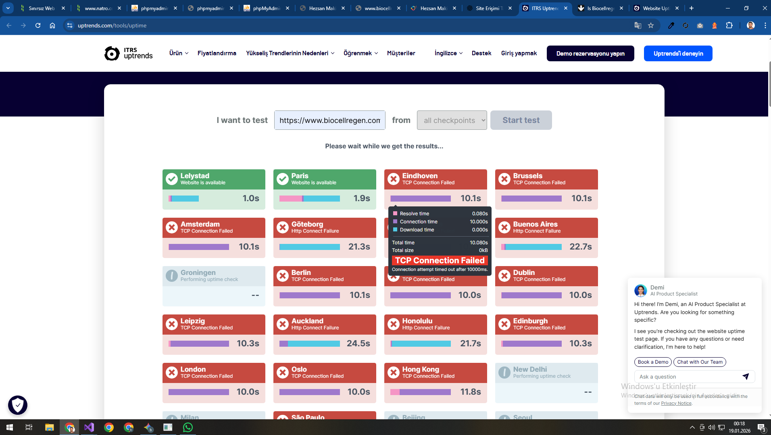Click the Amsterdam red failure icon
771x435 pixels.
[172, 227]
